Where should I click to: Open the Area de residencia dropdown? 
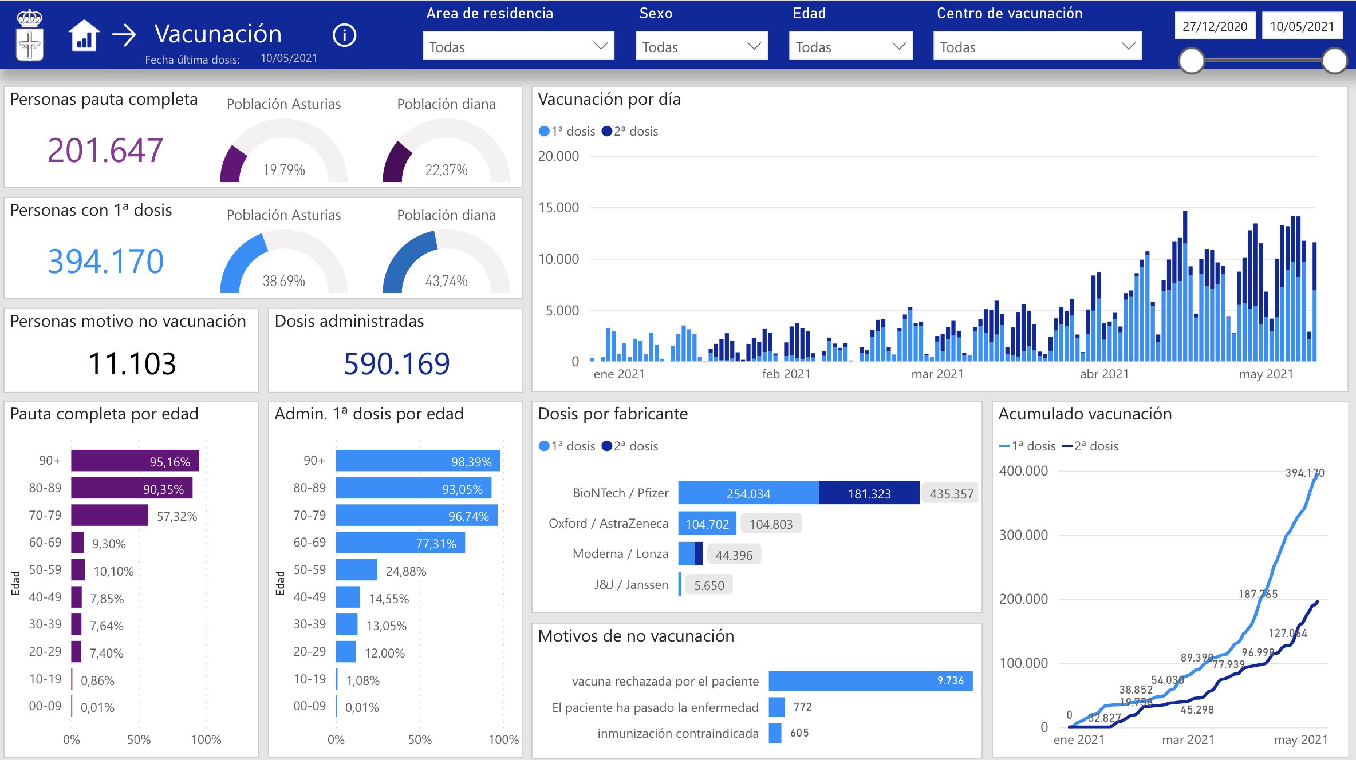[x=518, y=46]
